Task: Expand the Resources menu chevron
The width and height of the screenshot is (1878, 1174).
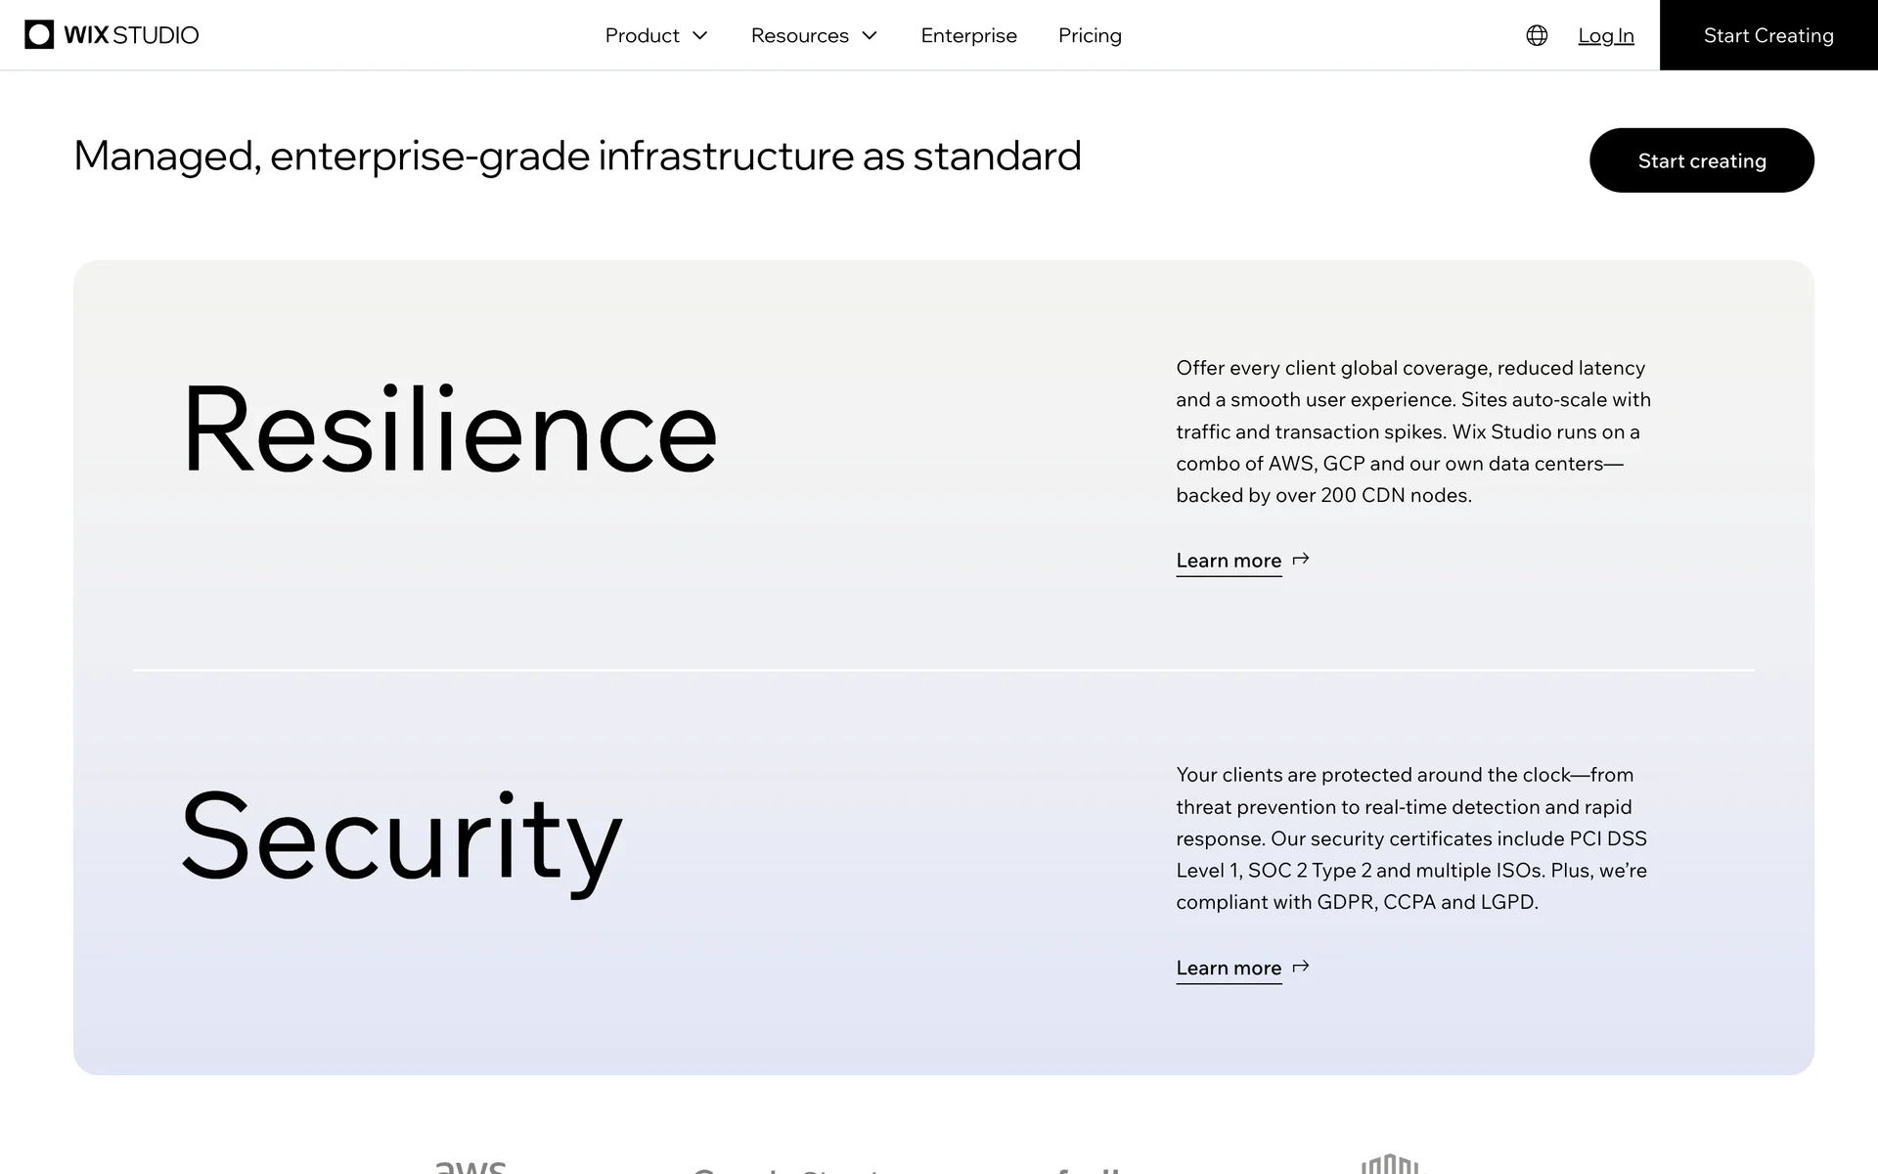Action: [870, 36]
